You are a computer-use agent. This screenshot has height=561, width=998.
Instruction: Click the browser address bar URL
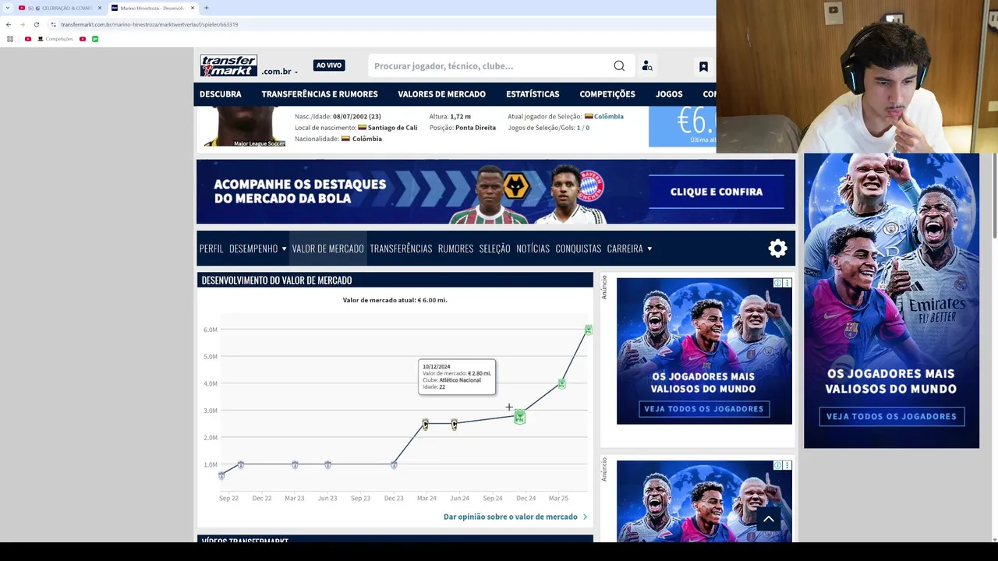150,24
